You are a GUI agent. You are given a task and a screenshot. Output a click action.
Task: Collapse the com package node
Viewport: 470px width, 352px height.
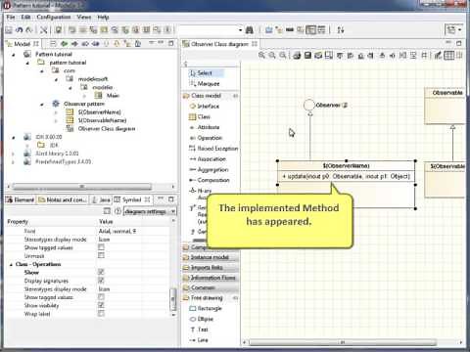tap(42, 71)
